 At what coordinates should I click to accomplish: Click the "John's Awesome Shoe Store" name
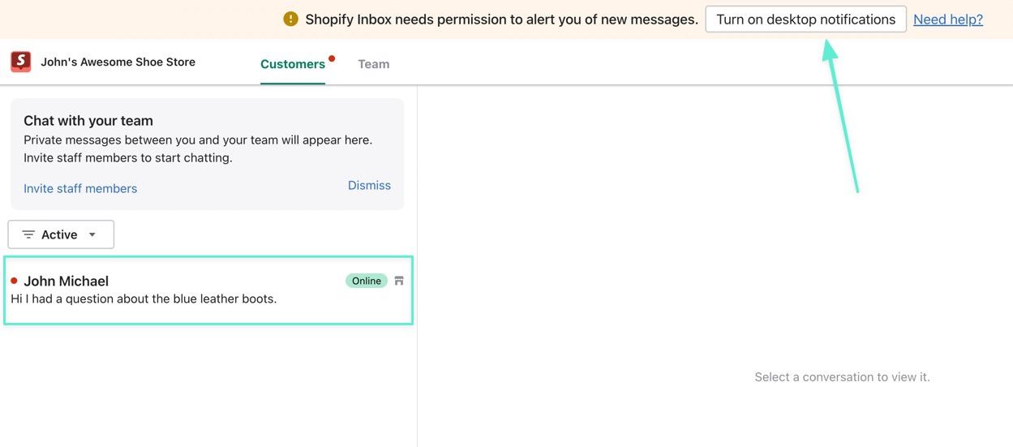(118, 62)
